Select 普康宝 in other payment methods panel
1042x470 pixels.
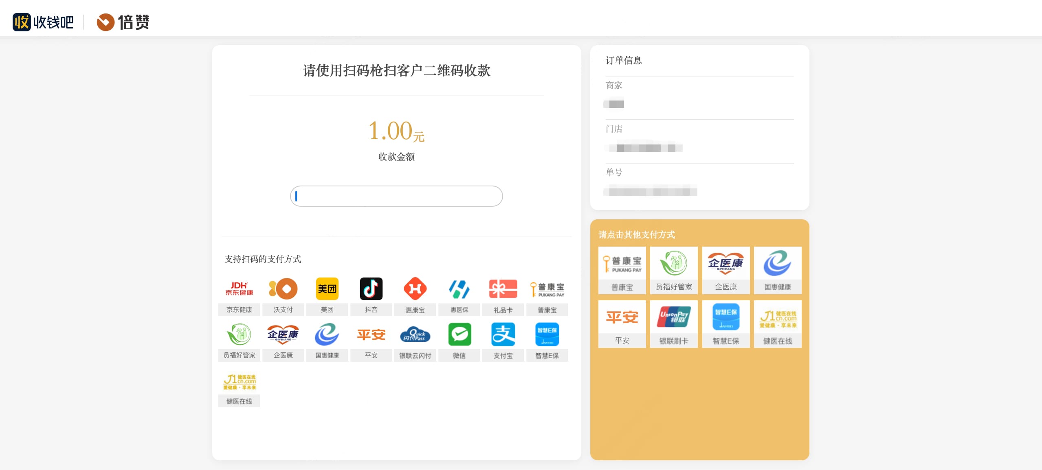point(622,270)
